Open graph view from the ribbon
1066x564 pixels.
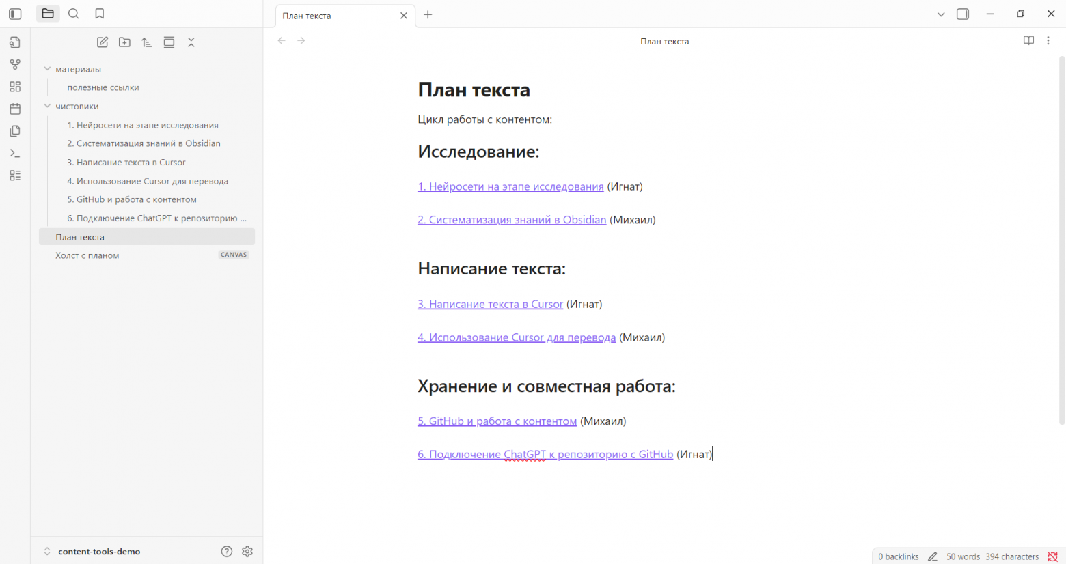tap(15, 64)
